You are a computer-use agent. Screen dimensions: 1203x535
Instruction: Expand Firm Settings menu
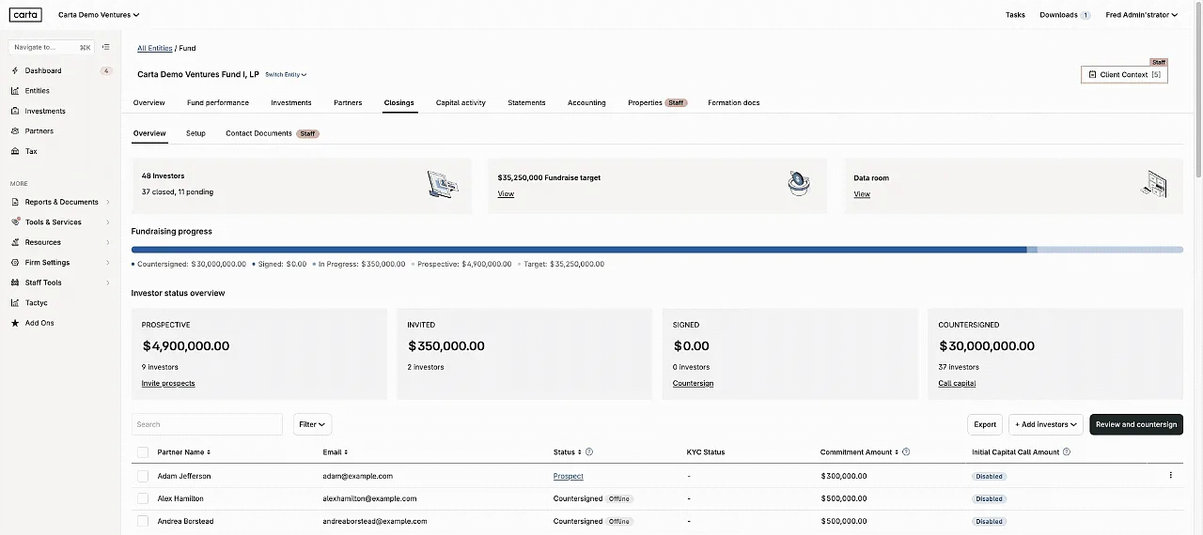(61, 263)
